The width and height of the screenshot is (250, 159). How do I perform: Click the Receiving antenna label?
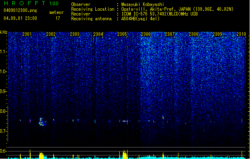pyautogui.click(x=91, y=19)
